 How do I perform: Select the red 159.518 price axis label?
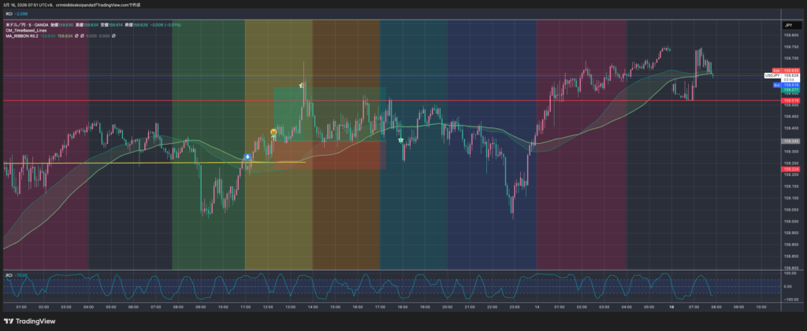tap(788, 101)
